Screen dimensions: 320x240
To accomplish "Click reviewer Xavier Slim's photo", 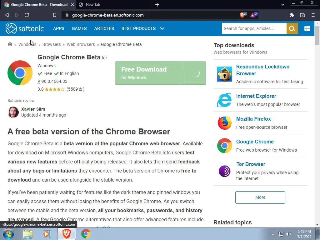I will [x=13, y=112].
